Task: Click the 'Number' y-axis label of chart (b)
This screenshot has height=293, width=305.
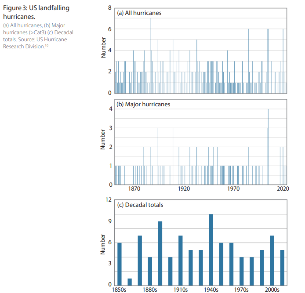Action: (x=103, y=139)
